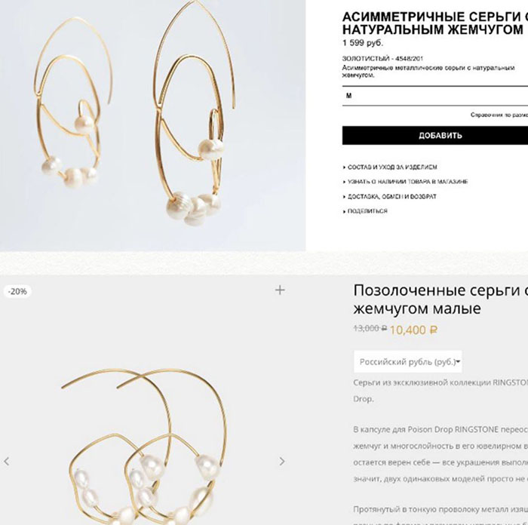Click the color code Золотистый 4548/201
528x525 pixels.
[x=383, y=58]
